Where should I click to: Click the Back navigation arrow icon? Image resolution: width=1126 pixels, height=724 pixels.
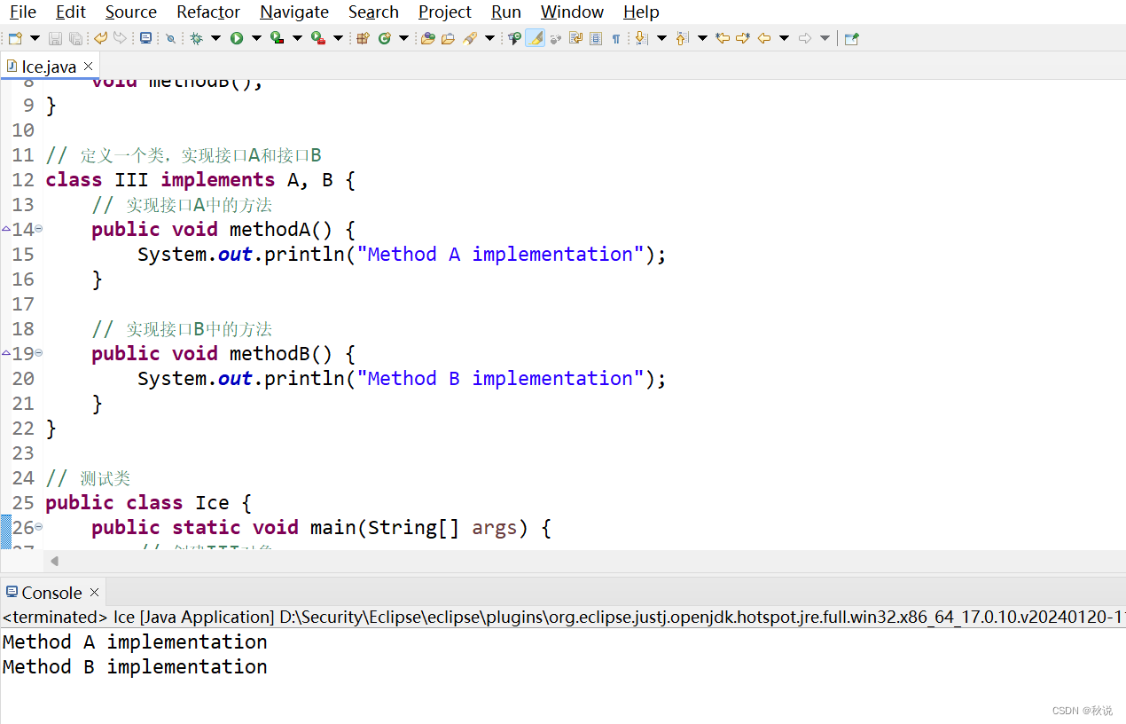pyautogui.click(x=764, y=38)
